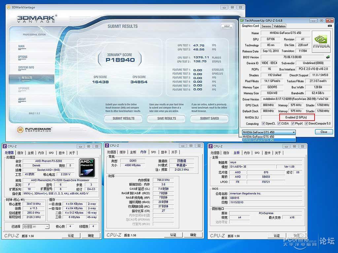The width and height of the screenshot is (338, 253).
Task: Click the processor CPU-Z window title icon
Action: click(x=5, y=146)
